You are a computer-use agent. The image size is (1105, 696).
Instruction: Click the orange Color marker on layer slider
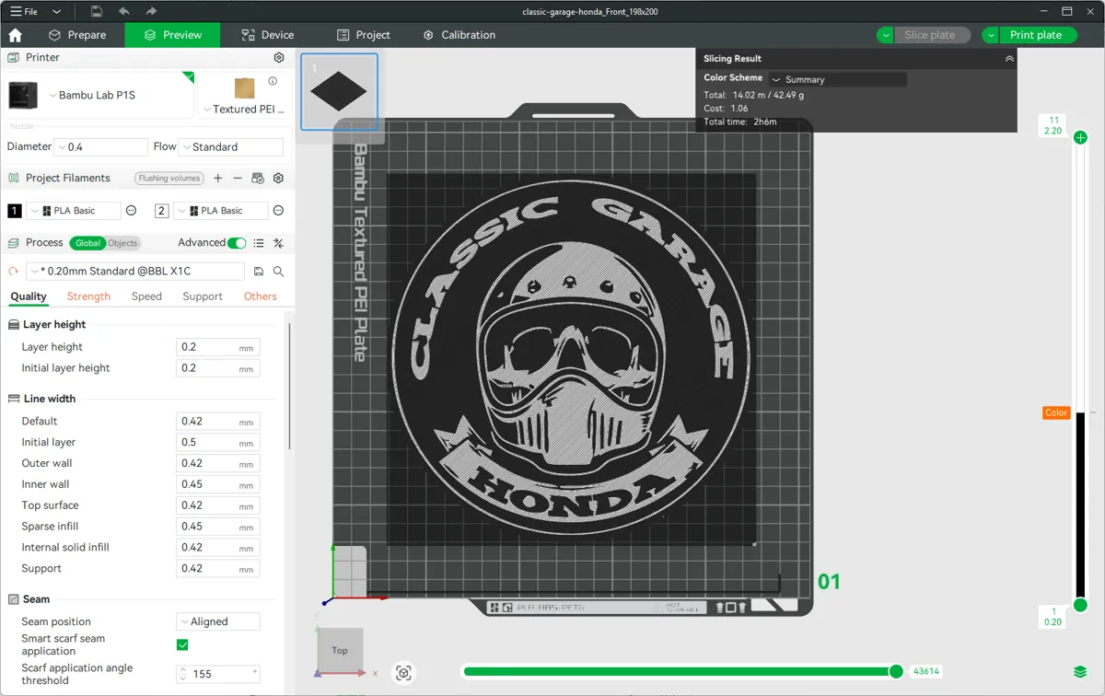point(1056,412)
